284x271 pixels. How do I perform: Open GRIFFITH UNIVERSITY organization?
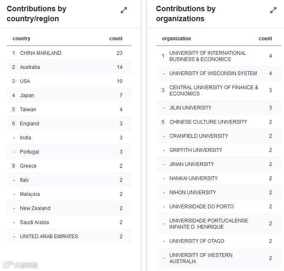click(196, 150)
